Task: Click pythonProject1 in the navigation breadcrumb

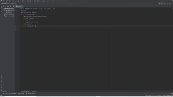Action: [5, 4]
